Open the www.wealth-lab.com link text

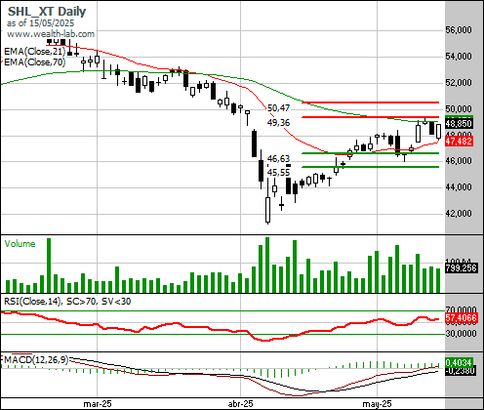(51, 34)
